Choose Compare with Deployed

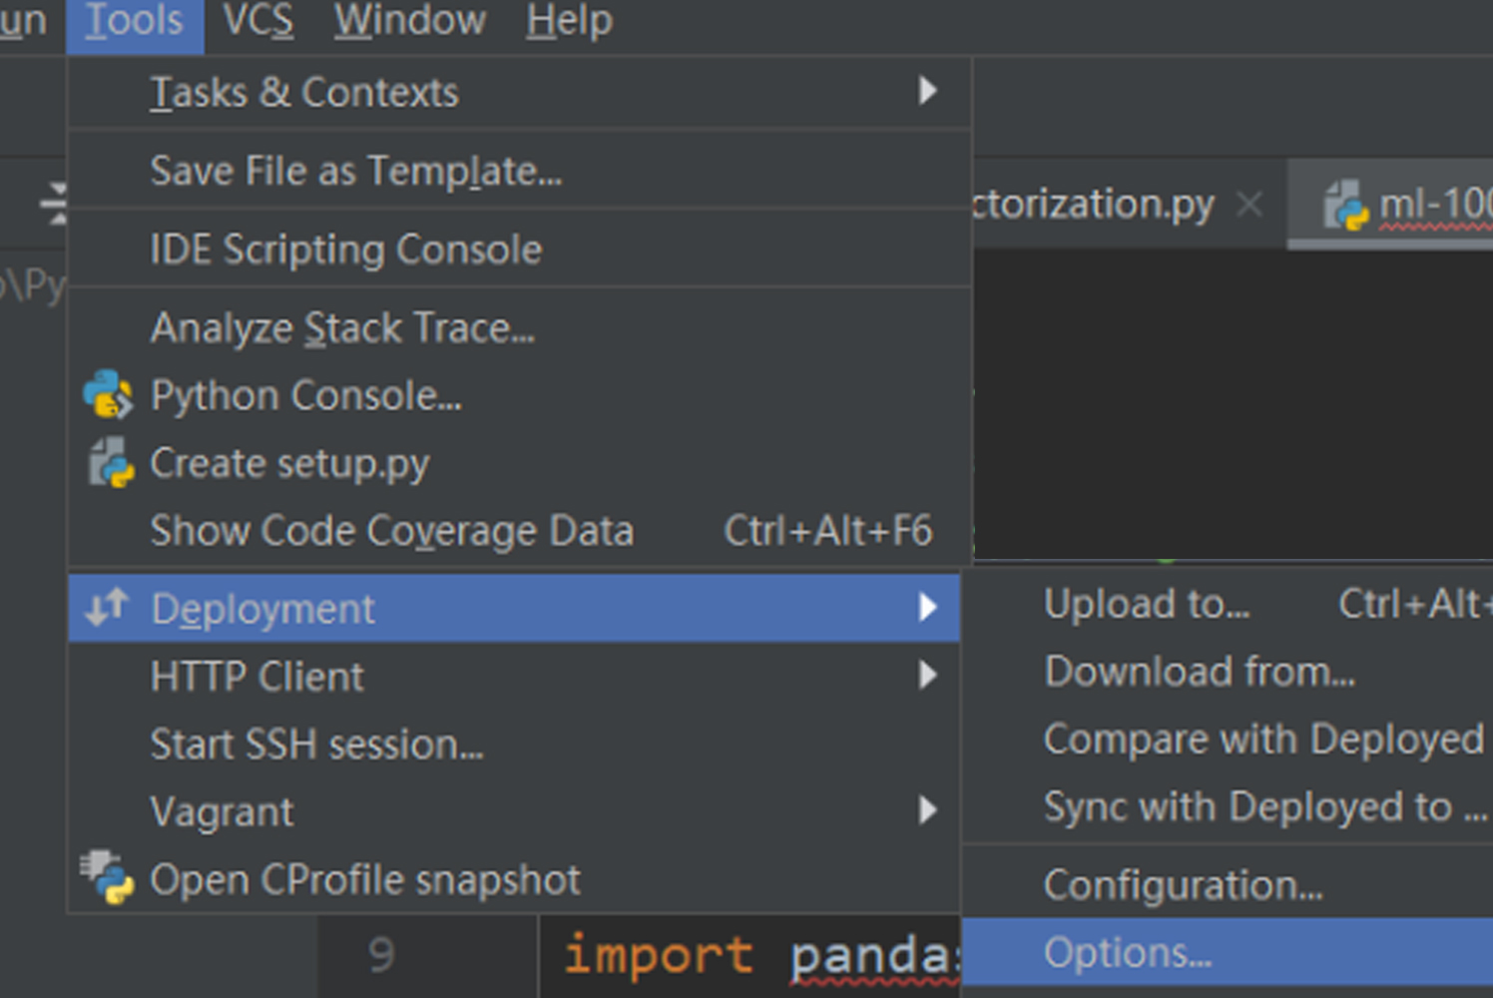click(x=1228, y=740)
